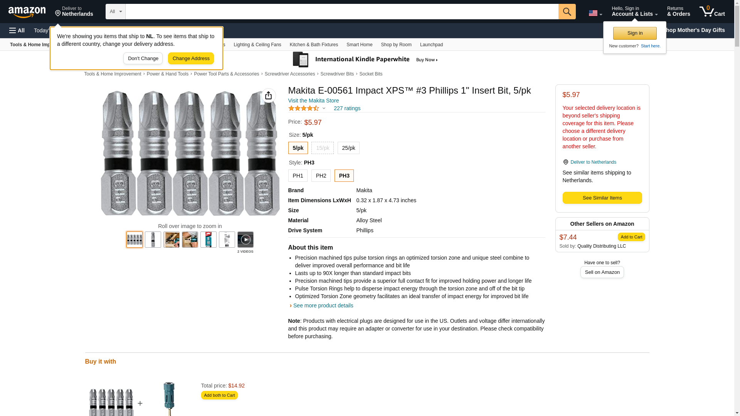Open Shop by Room navigation item
Image resolution: width=740 pixels, height=416 pixels.
click(396, 45)
